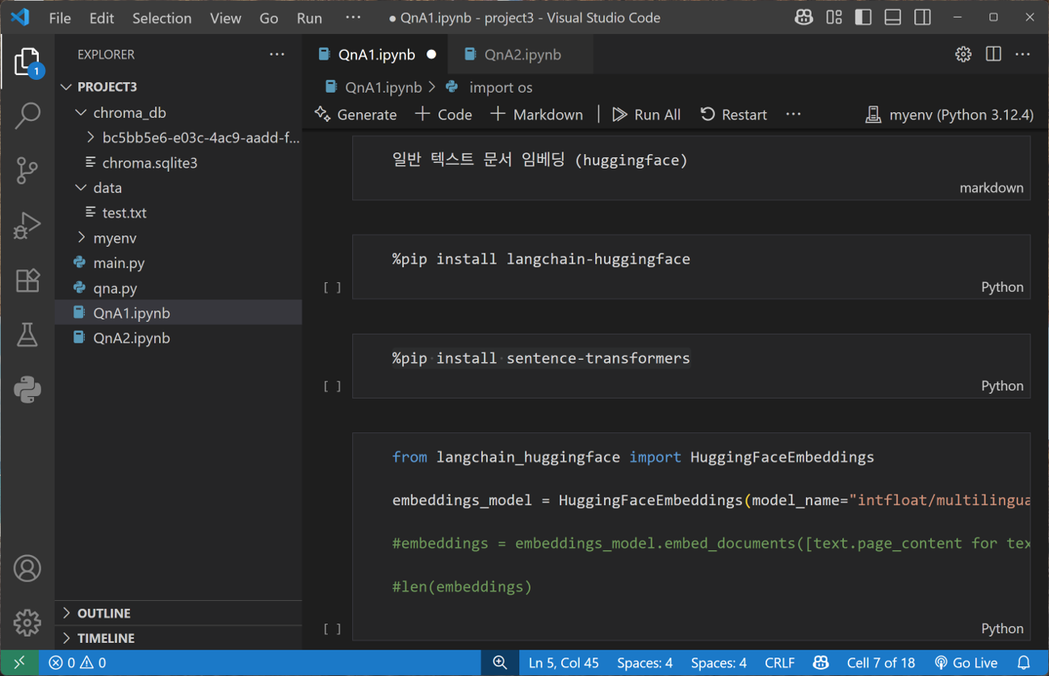This screenshot has width=1049, height=676.
Task: Open the overflow menu in menu bar
Action: [353, 17]
